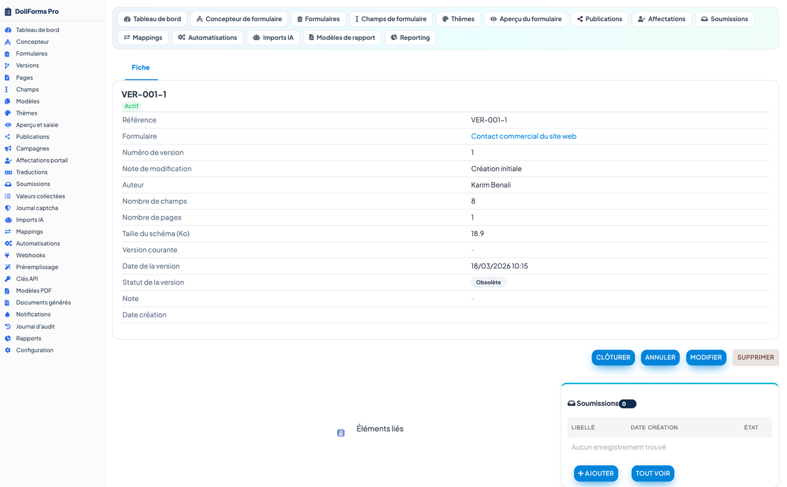
Task: Click the Champs cursor icon in sidebar
Action: (8, 89)
